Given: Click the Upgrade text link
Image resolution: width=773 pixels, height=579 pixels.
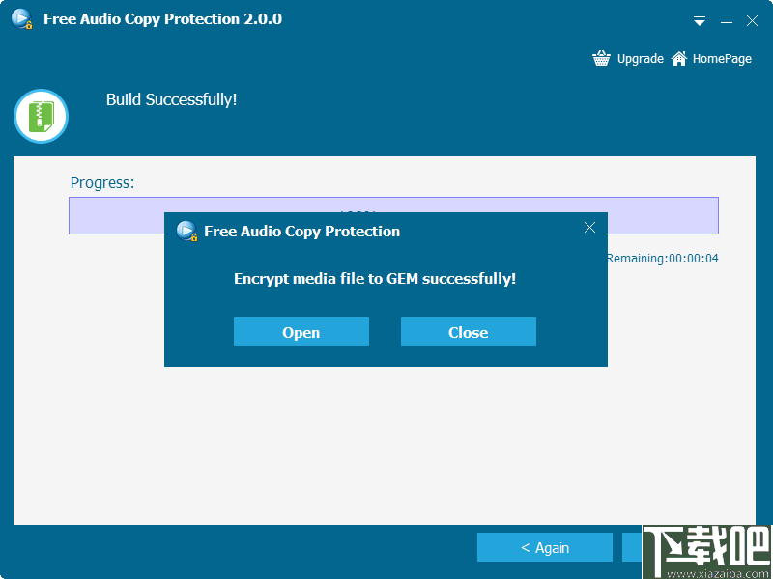Looking at the screenshot, I should click(640, 58).
